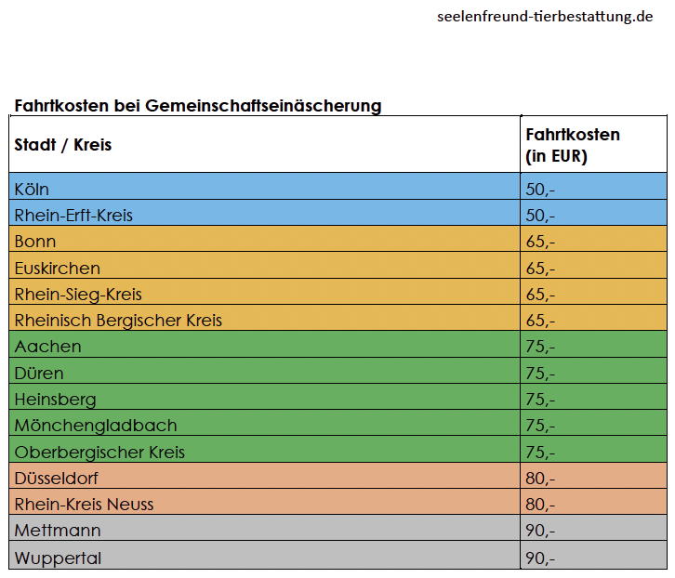The width and height of the screenshot is (675, 578).
Task: Select the Bonn cell
Action: [35, 242]
